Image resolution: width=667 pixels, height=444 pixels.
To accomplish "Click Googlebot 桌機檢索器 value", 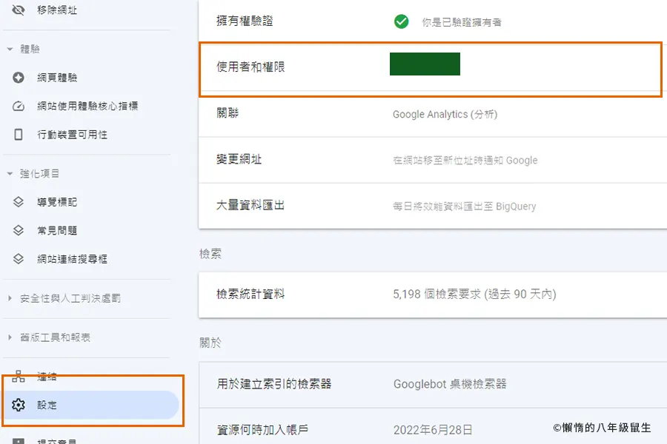I will [450, 384].
